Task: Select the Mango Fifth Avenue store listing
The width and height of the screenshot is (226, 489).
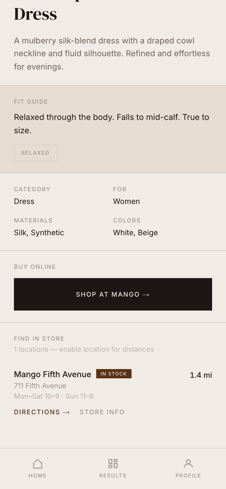Action: pos(52,374)
